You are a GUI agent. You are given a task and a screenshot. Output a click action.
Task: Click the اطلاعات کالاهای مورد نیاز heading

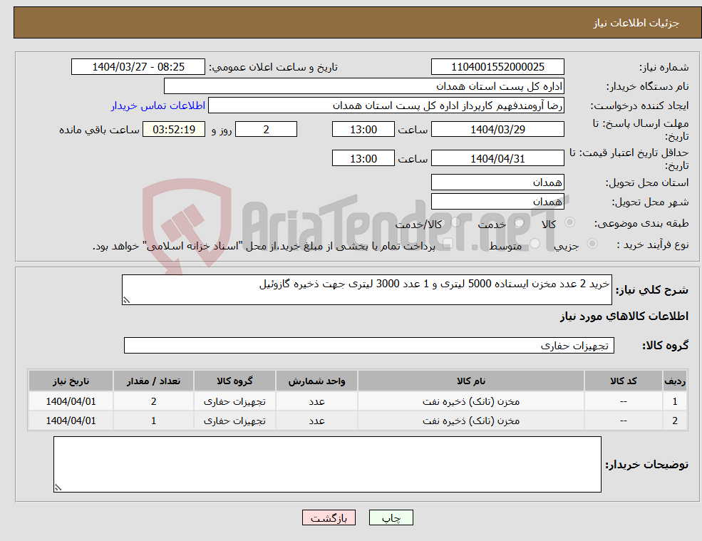click(x=624, y=316)
